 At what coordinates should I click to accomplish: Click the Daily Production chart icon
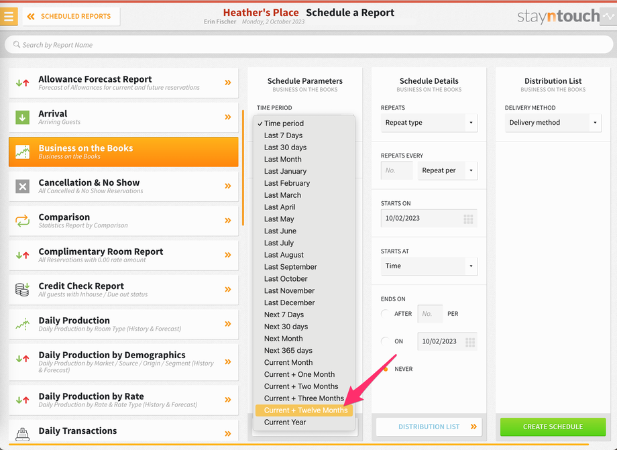22,324
